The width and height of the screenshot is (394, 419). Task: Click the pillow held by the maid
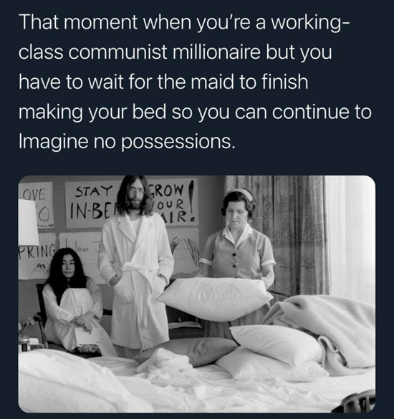(x=214, y=298)
